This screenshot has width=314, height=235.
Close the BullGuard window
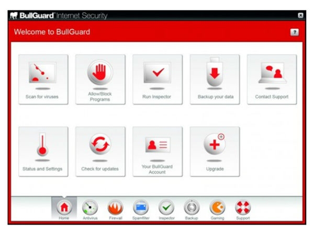point(300,15)
